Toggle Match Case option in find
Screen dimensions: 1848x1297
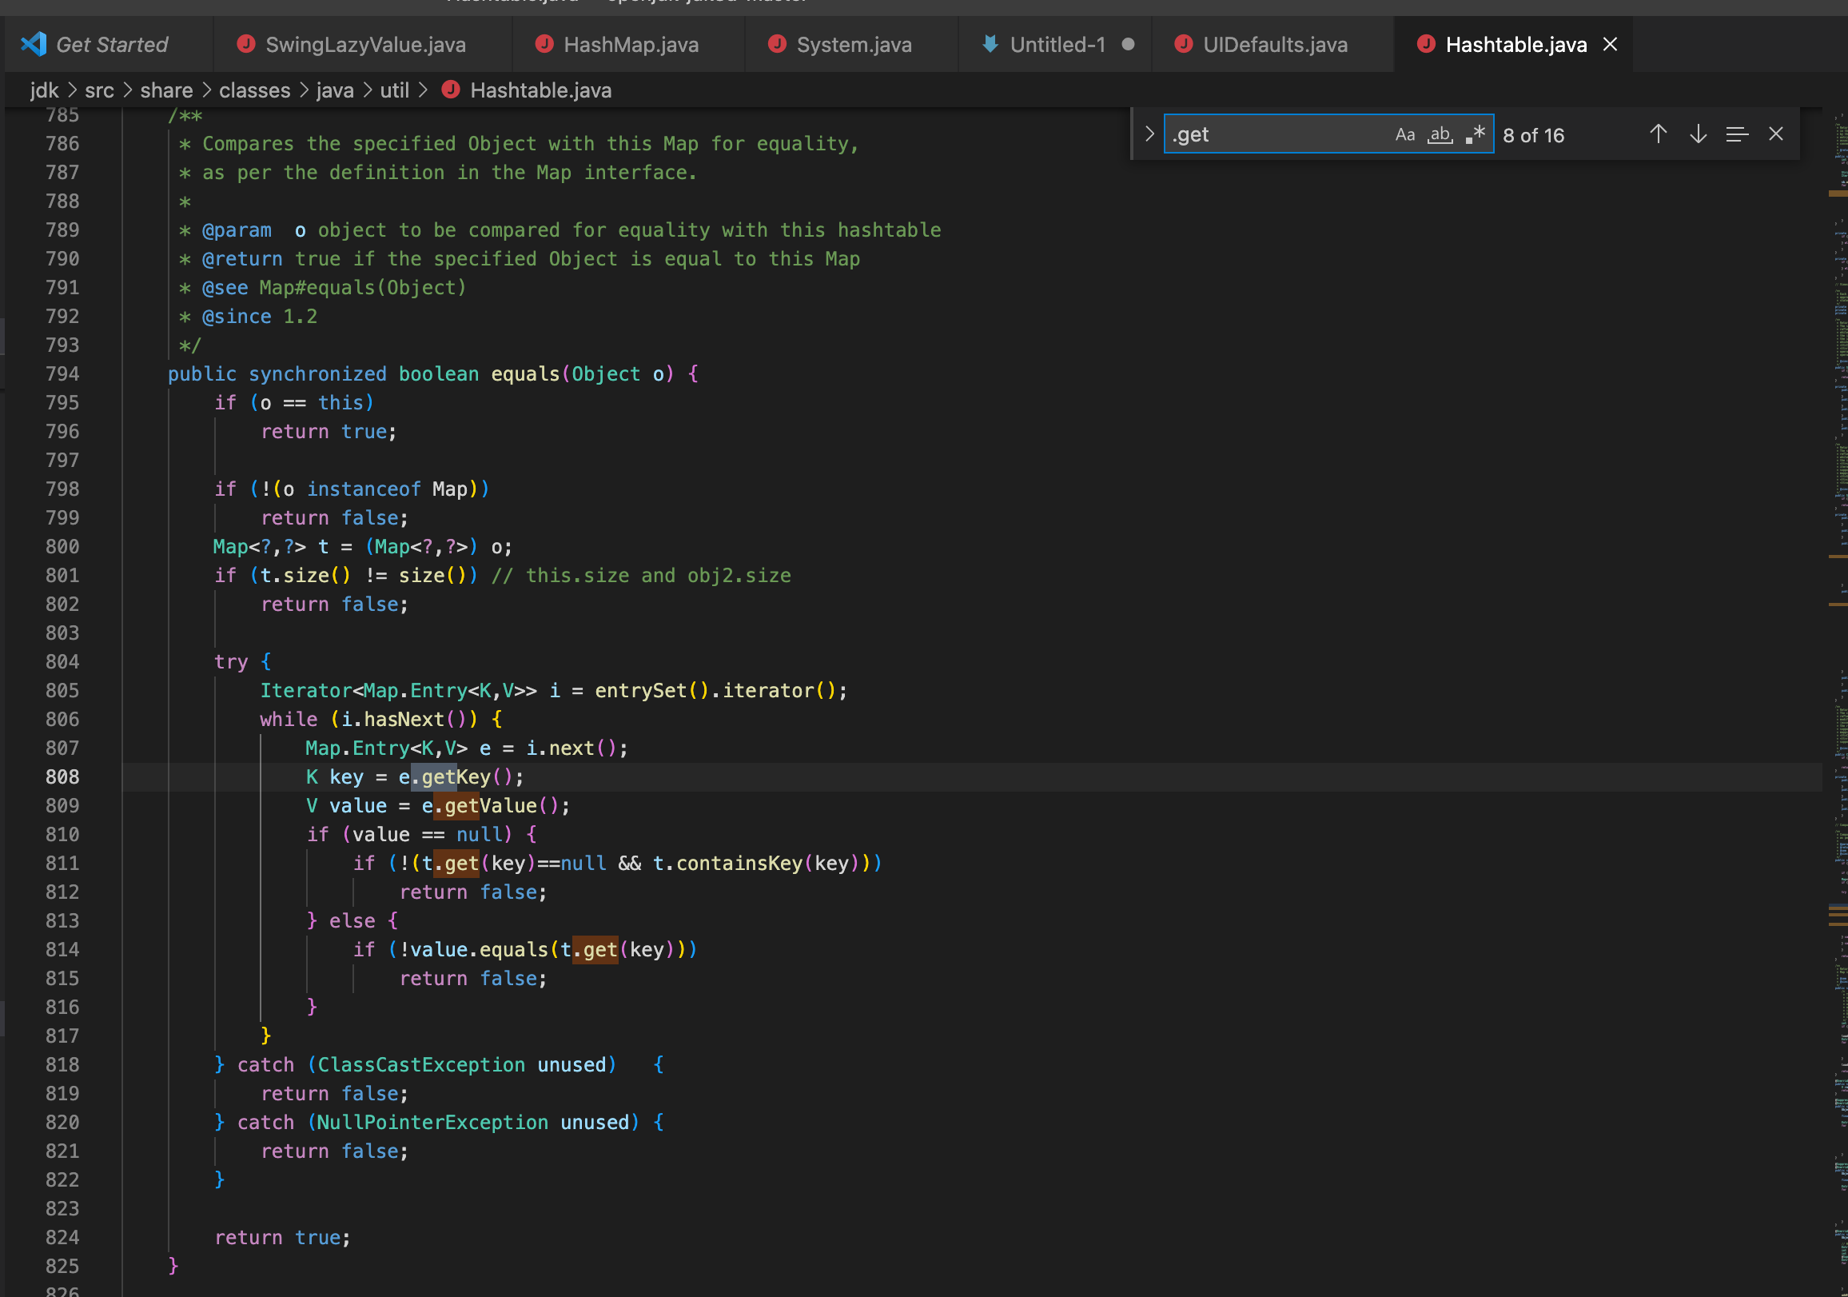pyautogui.click(x=1404, y=134)
